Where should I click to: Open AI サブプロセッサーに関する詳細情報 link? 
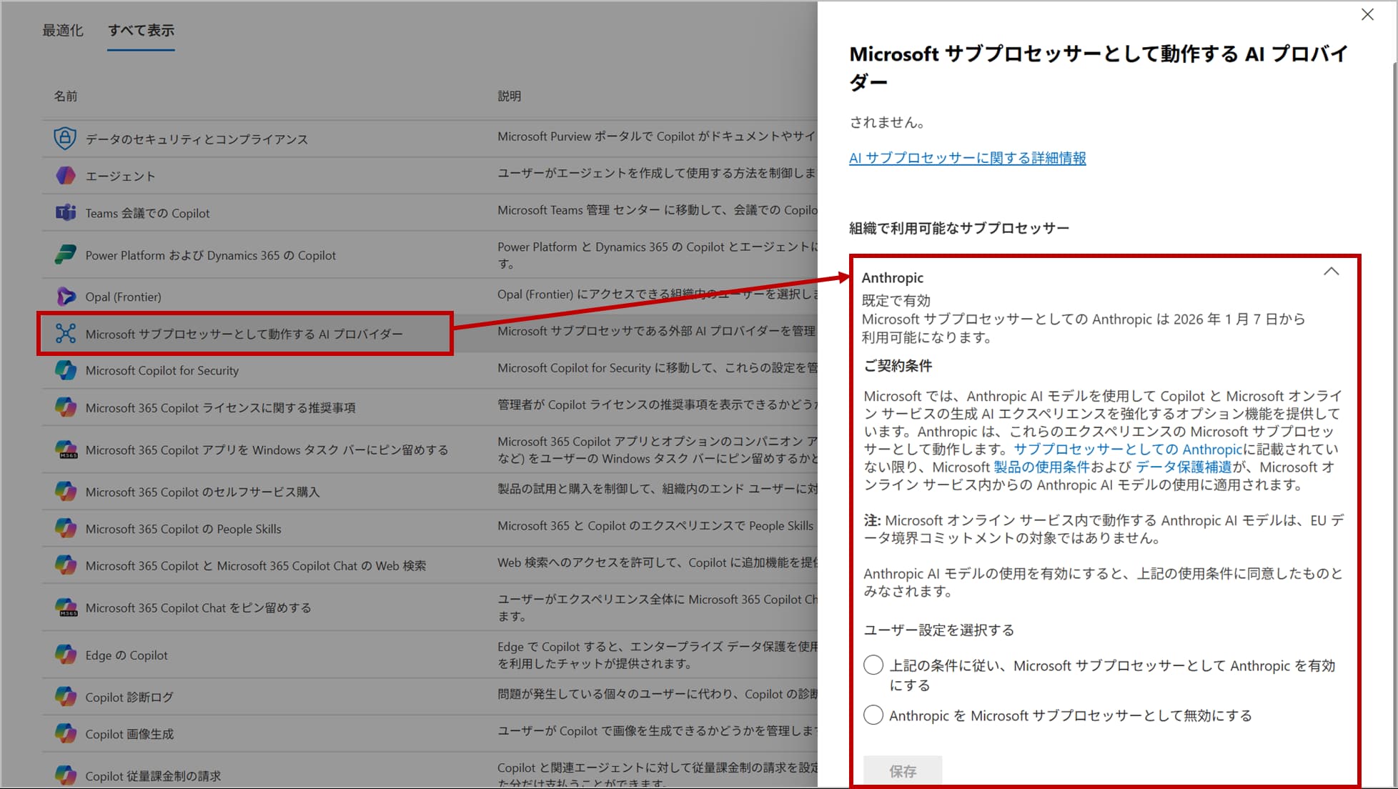[967, 158]
